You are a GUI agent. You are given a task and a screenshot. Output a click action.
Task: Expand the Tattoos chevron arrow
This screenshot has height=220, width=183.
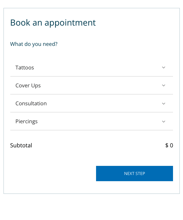(164, 67)
